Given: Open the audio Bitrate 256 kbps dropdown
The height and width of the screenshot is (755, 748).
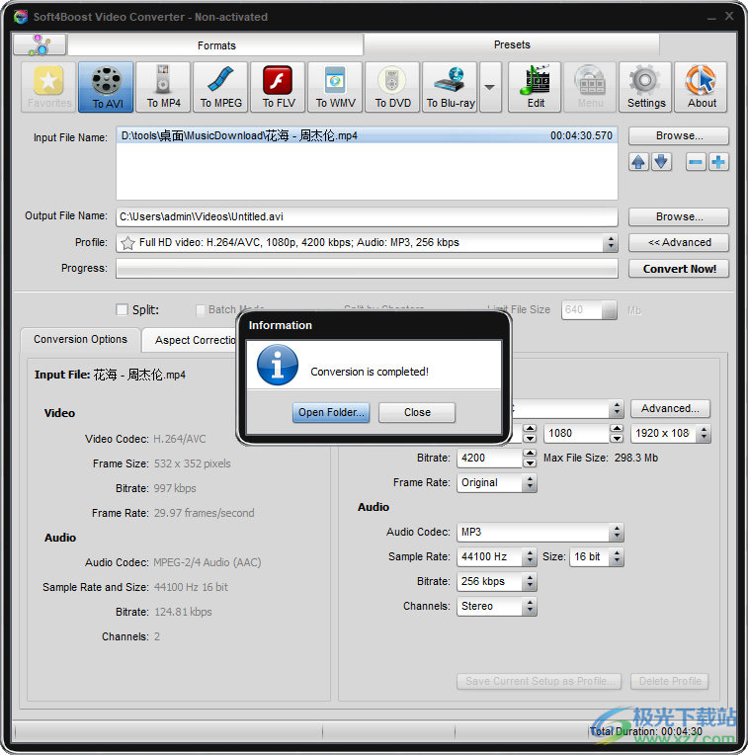Looking at the screenshot, I should click(x=530, y=582).
